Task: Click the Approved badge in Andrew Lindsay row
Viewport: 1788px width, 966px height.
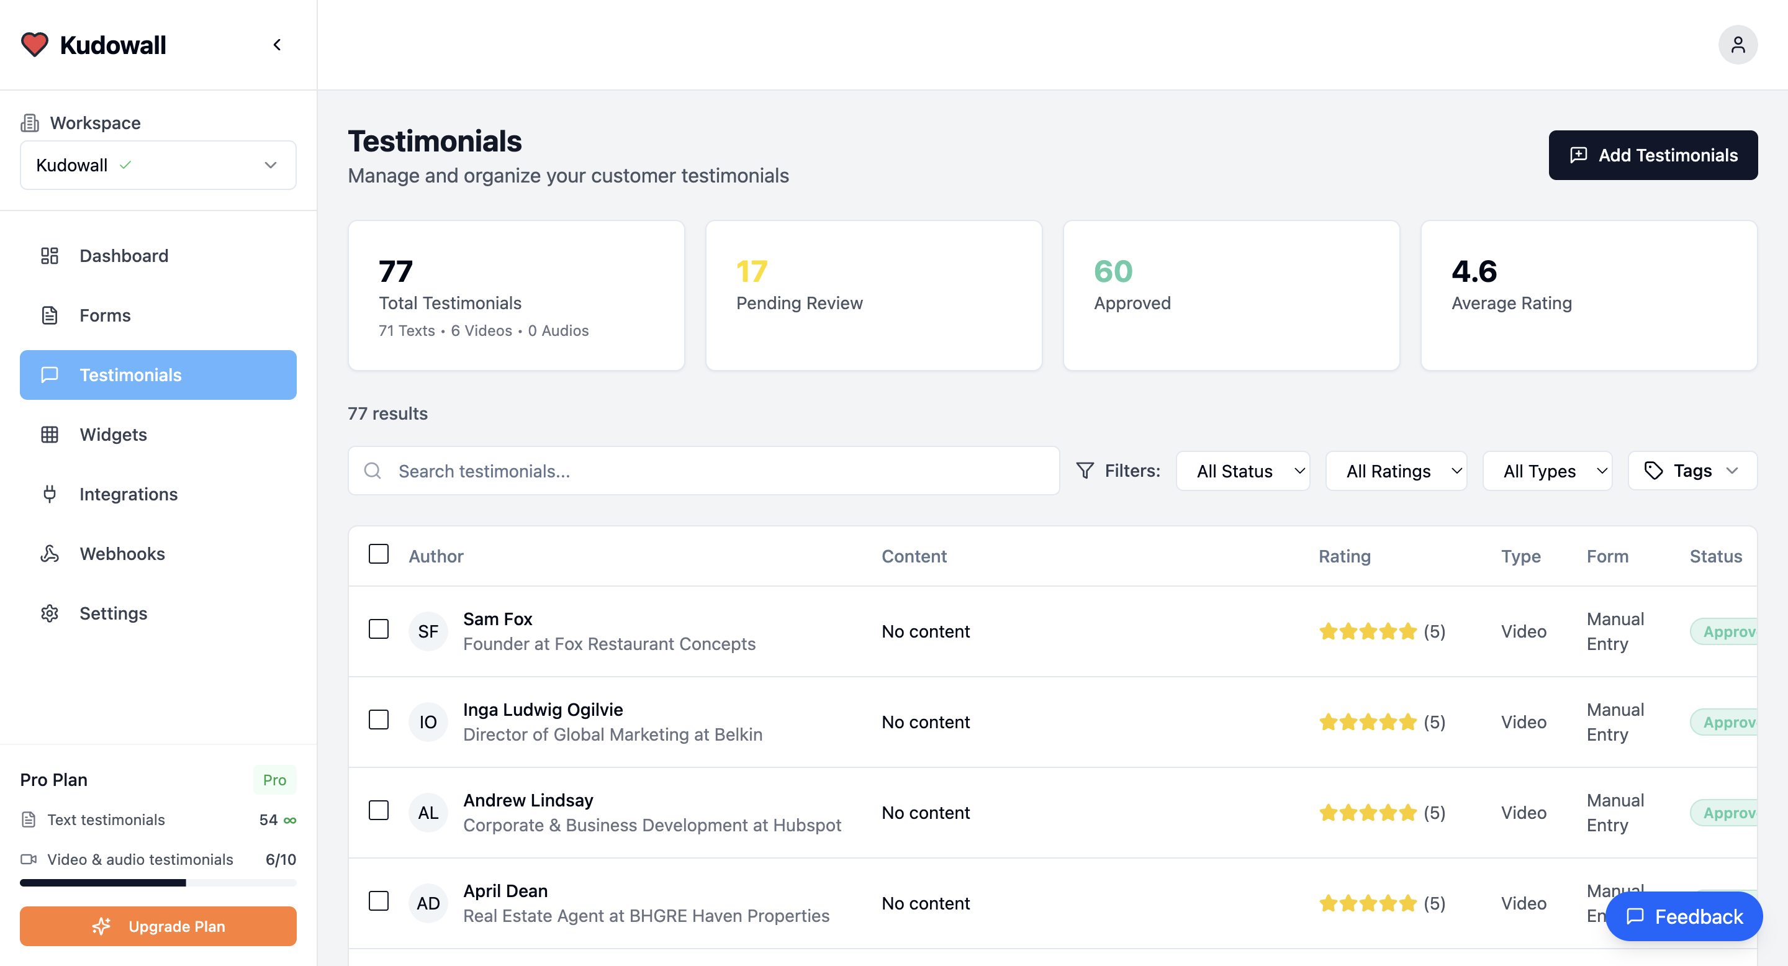Action: [x=1723, y=813]
